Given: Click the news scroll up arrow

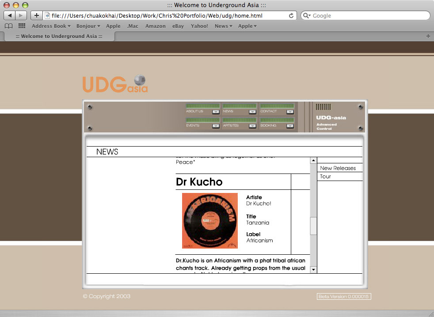Looking at the screenshot, I should click(x=313, y=160).
